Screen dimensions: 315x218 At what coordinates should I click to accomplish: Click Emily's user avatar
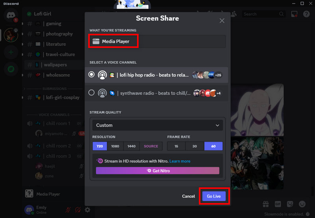pos(29,210)
